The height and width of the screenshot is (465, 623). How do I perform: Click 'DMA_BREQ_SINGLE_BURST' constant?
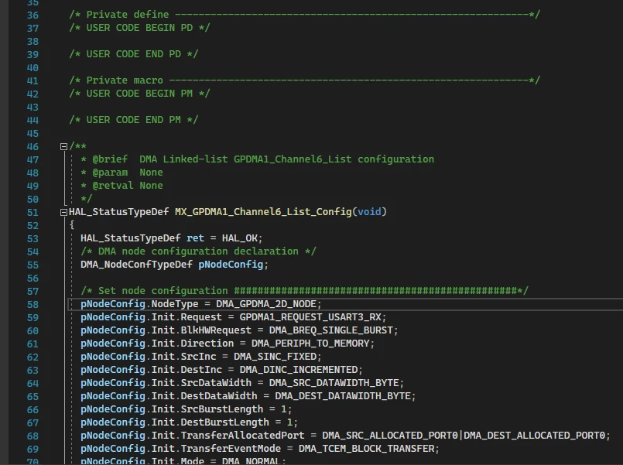click(330, 330)
